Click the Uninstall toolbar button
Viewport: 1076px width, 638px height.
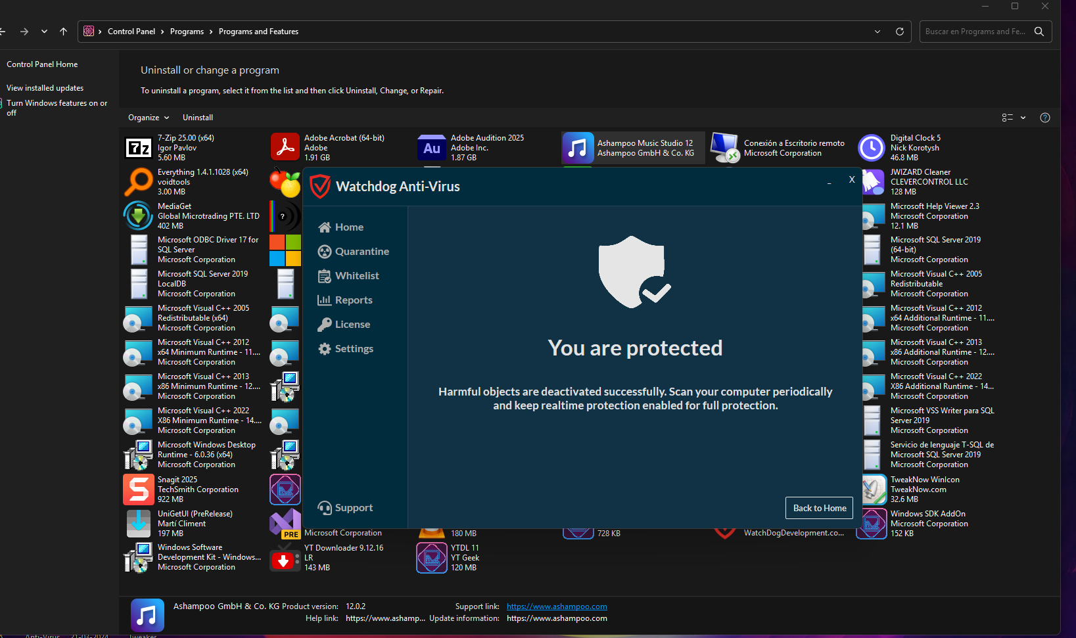[x=198, y=118]
